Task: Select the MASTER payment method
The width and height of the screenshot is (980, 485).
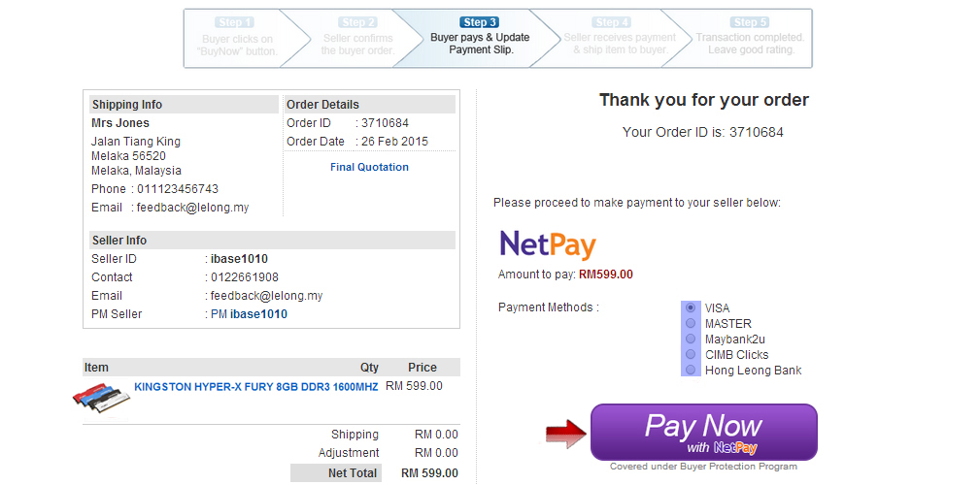Action: point(690,323)
